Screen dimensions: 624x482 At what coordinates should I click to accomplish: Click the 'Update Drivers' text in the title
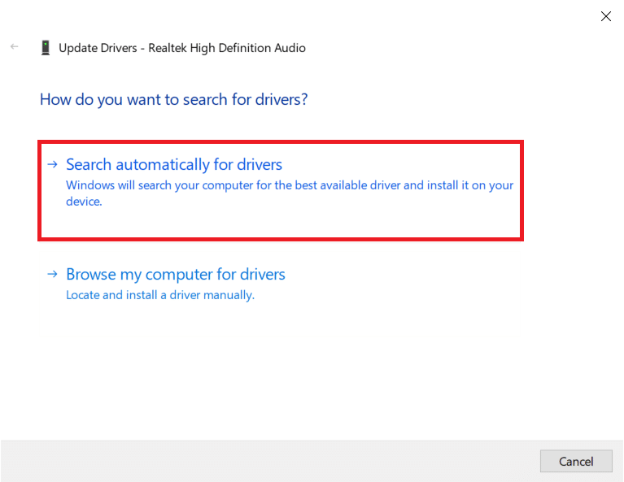[x=96, y=48]
